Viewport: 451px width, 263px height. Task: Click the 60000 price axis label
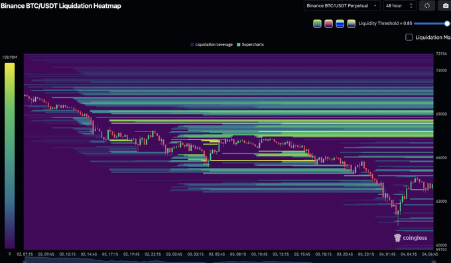441,245
